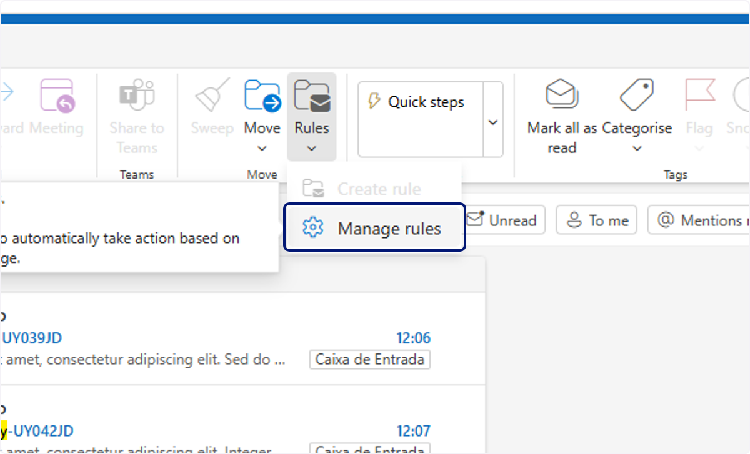Filter by Mentions
This screenshot has height=454, width=750.
click(699, 220)
